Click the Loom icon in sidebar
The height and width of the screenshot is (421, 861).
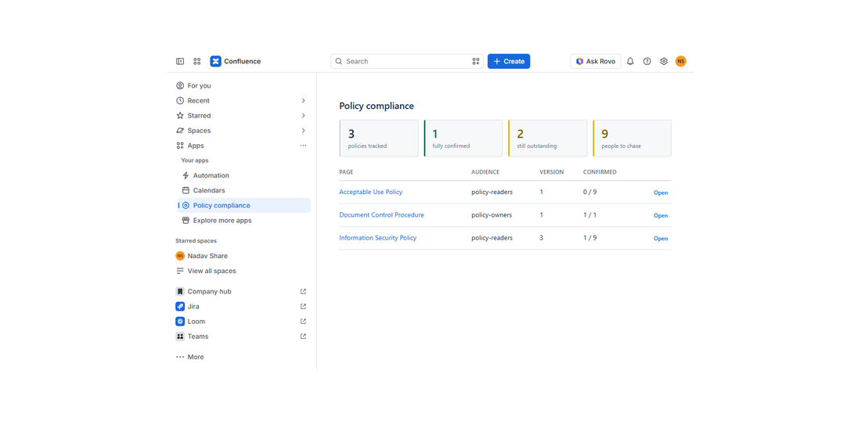coord(179,321)
